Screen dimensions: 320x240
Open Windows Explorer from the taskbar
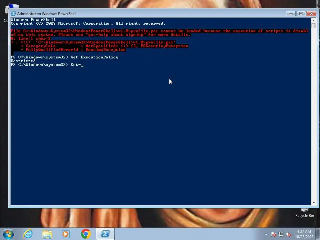pyautogui.click(x=47, y=234)
